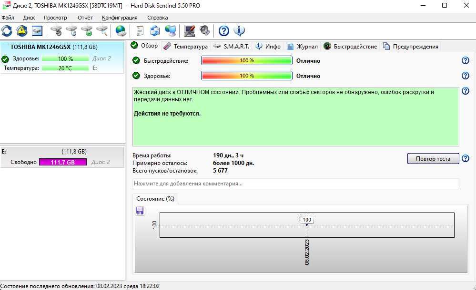Open the report document toolbar icon
The width and height of the screenshot is (476, 290).
[x=140, y=31]
